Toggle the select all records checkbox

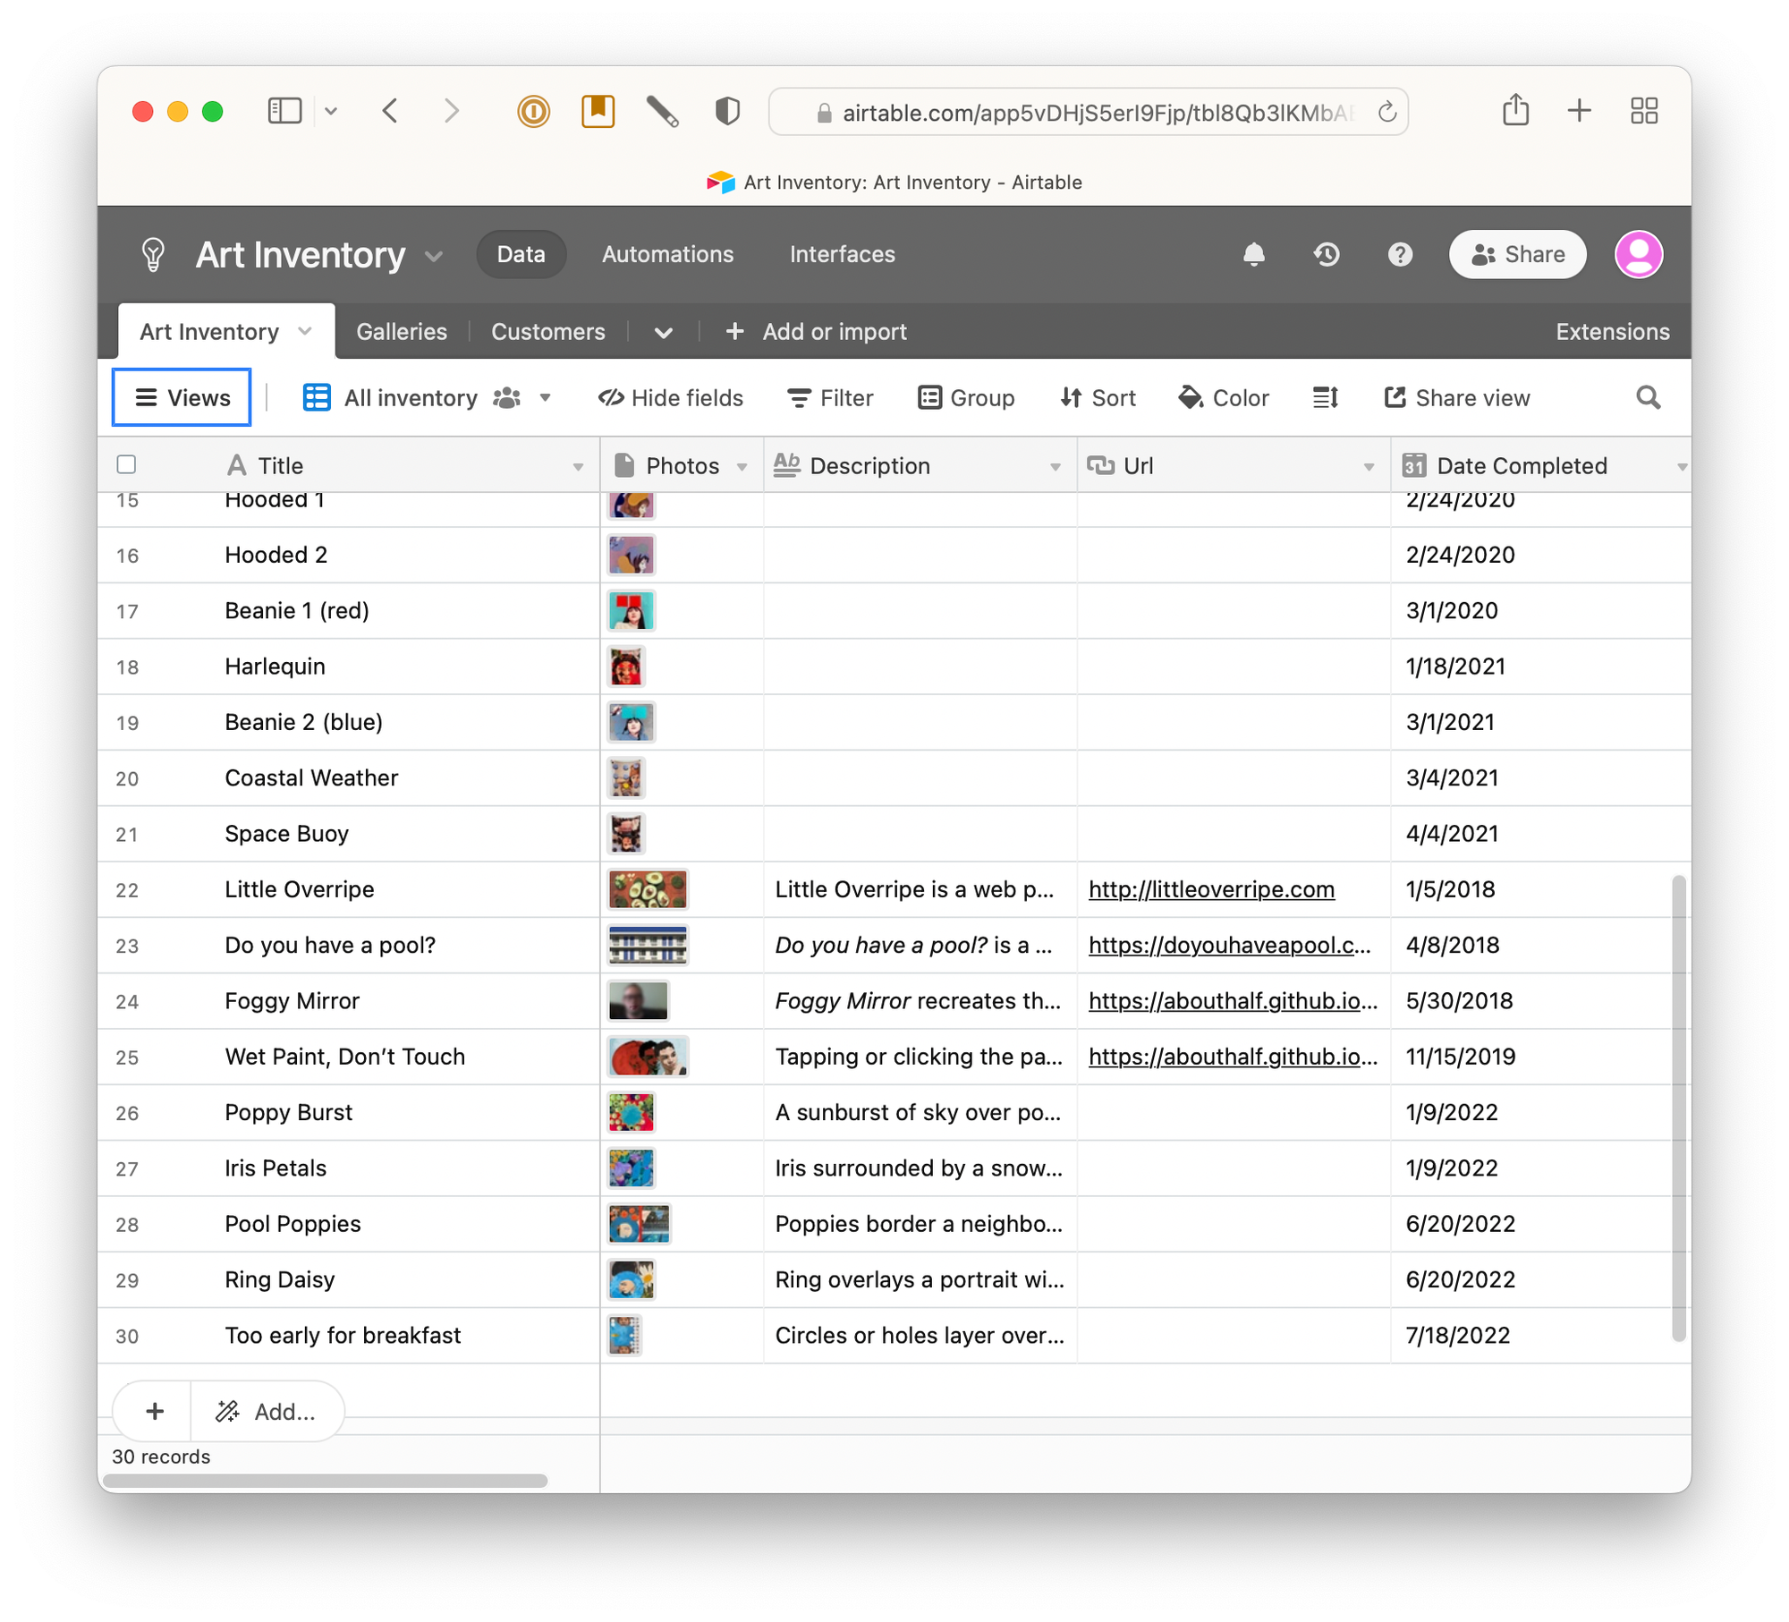pos(127,465)
